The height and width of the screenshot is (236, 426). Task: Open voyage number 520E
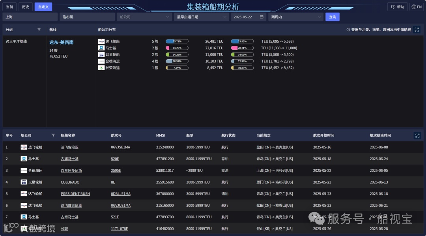pyautogui.click(x=115, y=159)
